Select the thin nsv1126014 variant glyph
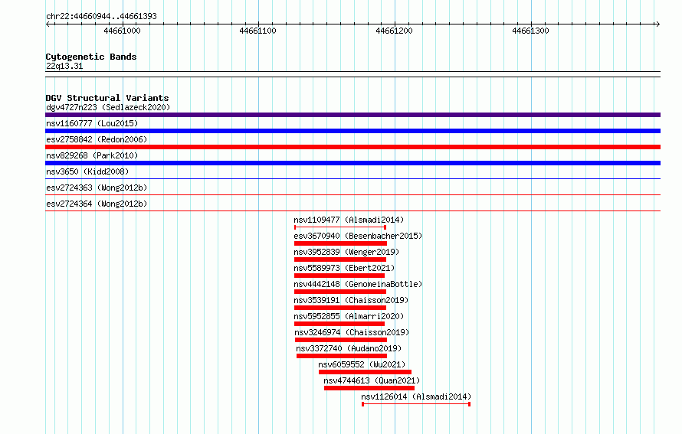 click(416, 404)
